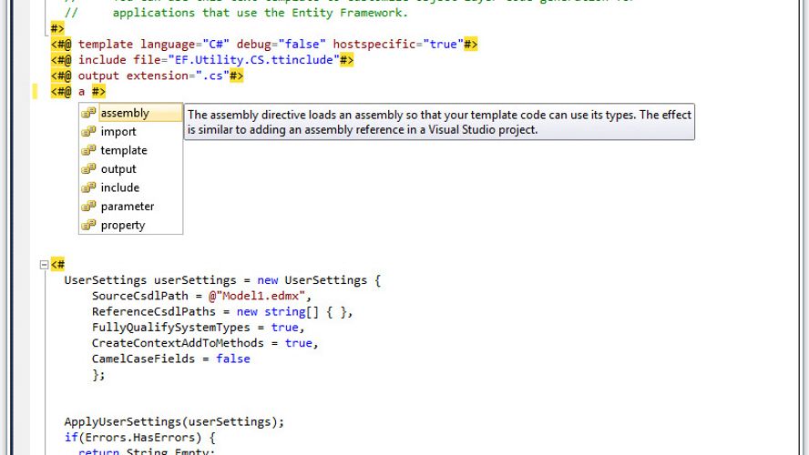Click Errors.HasErrors in the if statement

point(124,437)
